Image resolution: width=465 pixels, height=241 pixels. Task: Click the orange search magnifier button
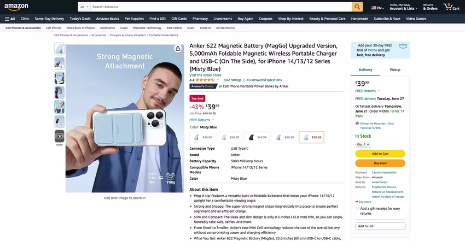click(x=357, y=7)
